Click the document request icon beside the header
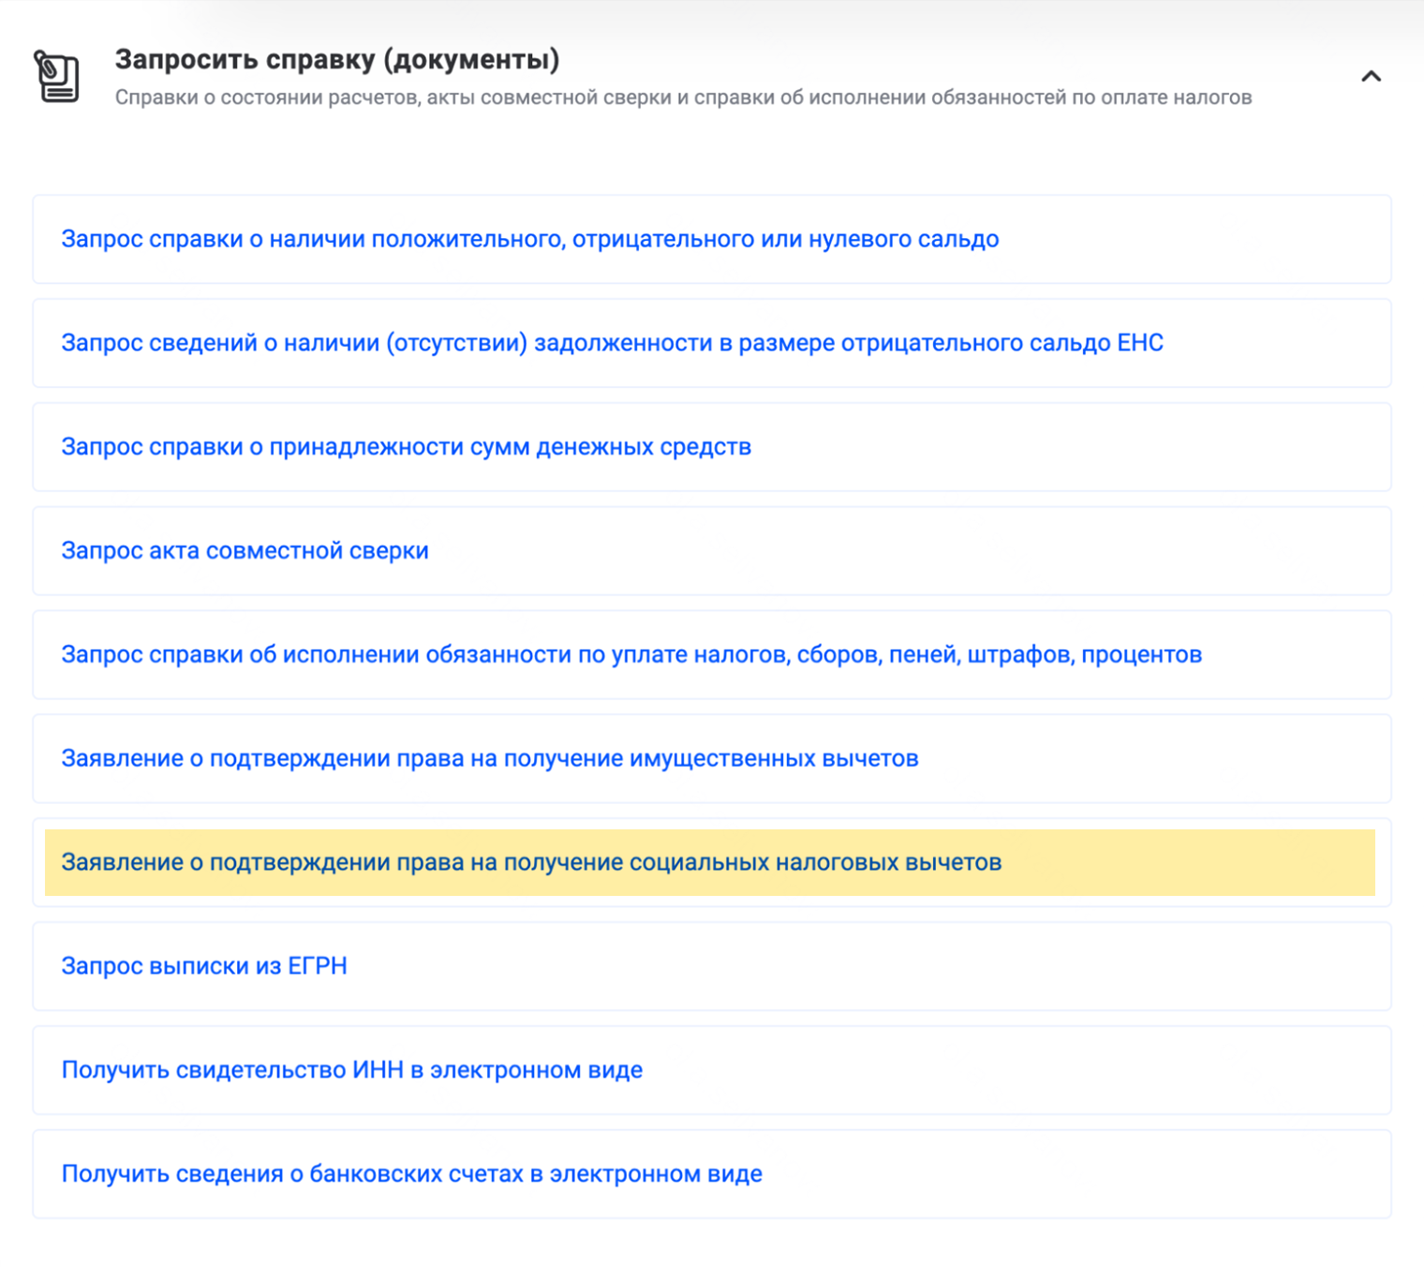1424x1267 pixels. pos(56,77)
